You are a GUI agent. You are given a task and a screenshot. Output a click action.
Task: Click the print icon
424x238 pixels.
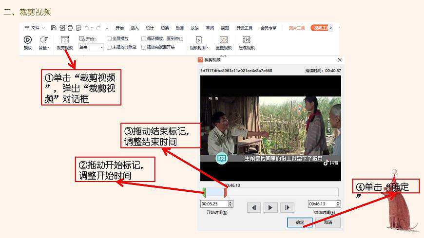coord(70,28)
